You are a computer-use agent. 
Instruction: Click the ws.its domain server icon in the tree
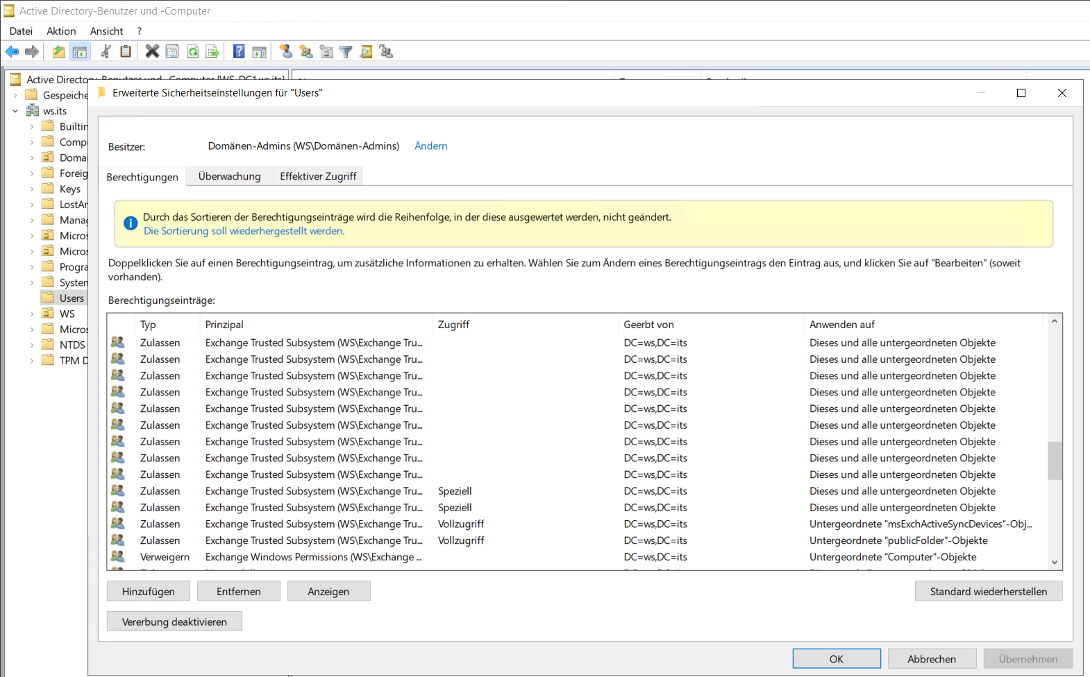[32, 110]
